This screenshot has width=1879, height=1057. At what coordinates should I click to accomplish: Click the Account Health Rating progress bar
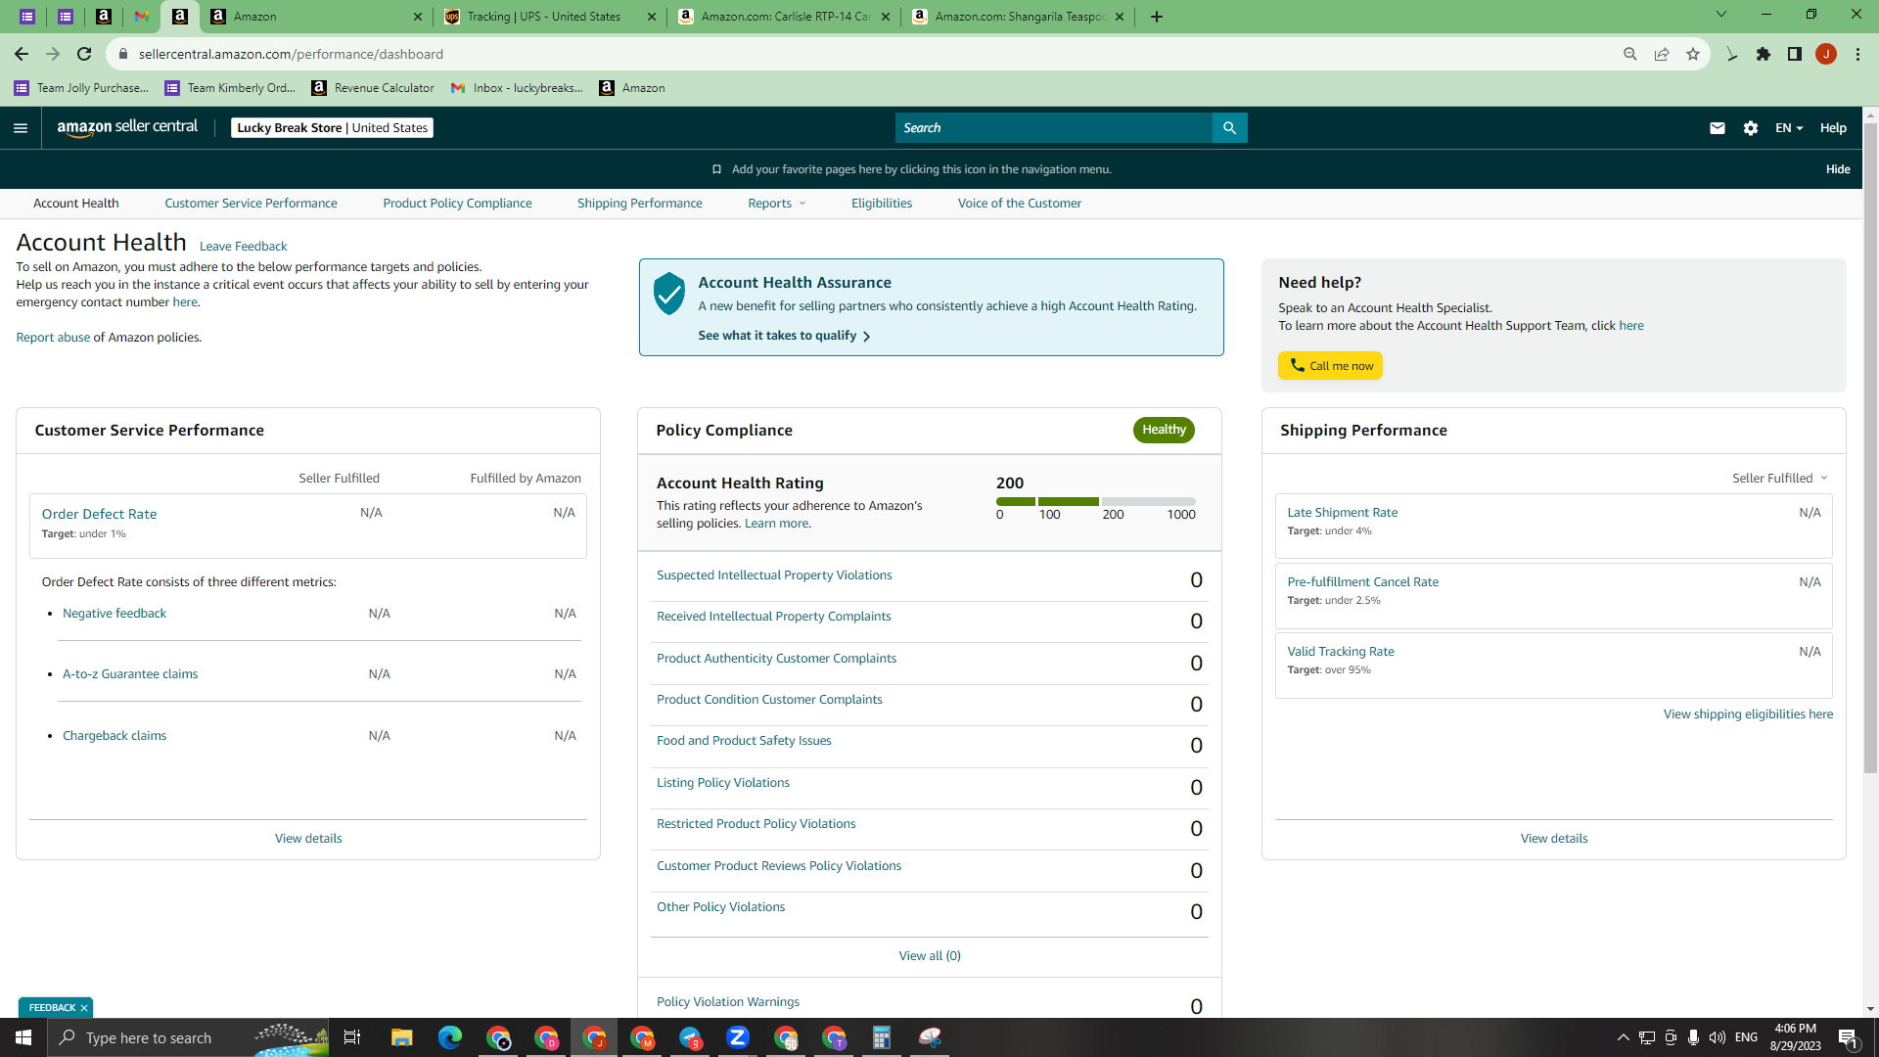(1095, 501)
